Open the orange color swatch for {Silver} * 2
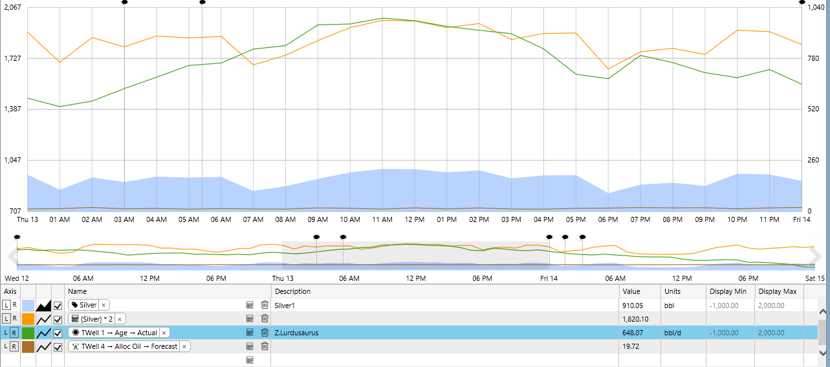This screenshot has height=367, width=830. [28, 318]
